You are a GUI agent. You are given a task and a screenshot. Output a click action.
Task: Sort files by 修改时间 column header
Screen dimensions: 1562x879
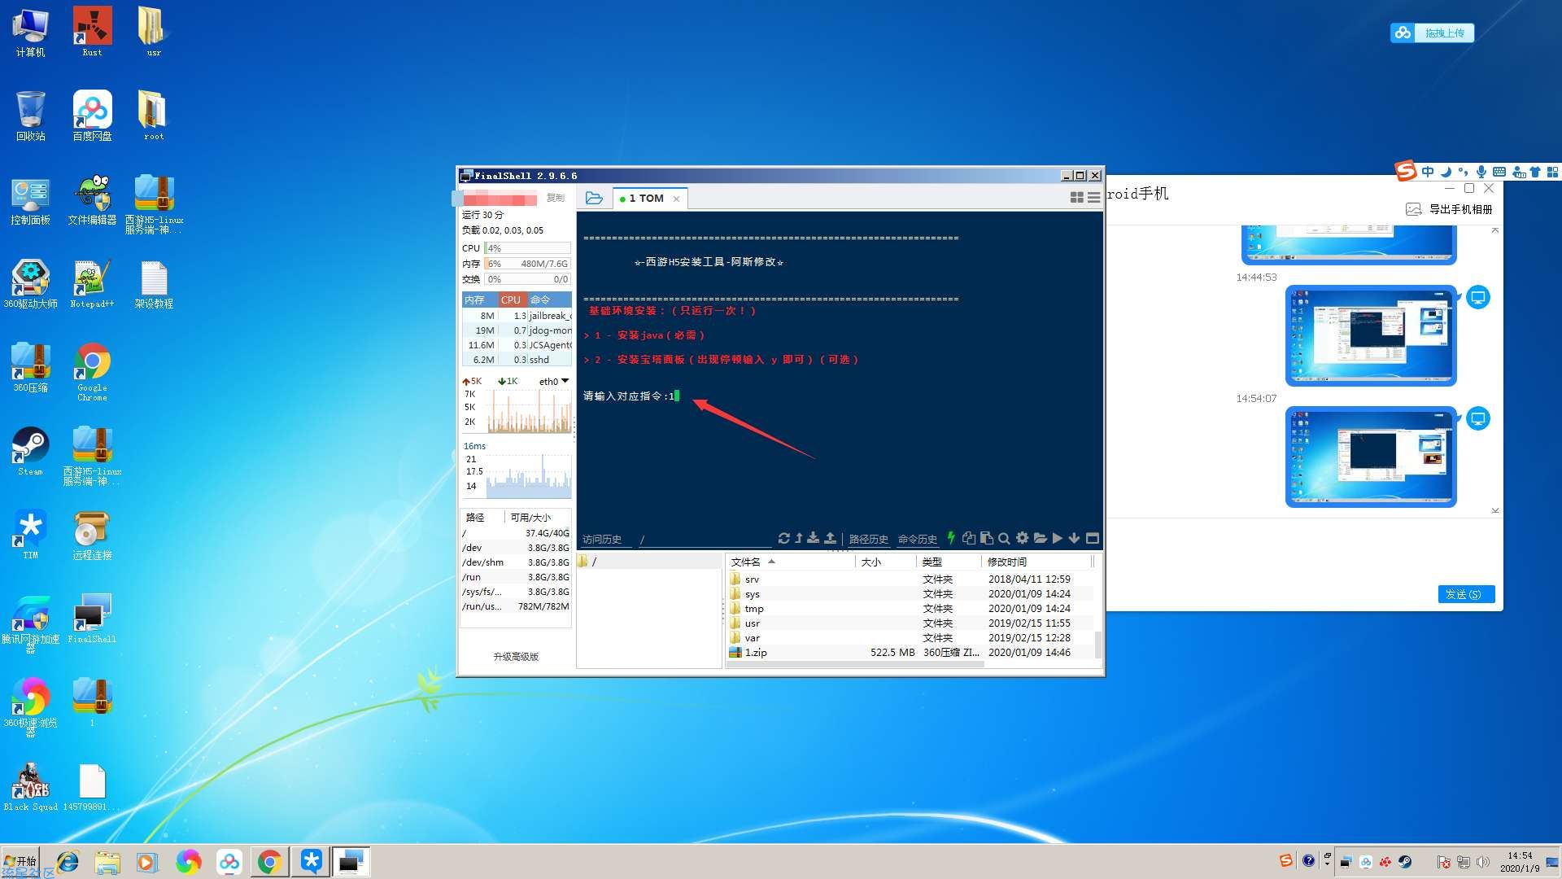[1036, 562]
